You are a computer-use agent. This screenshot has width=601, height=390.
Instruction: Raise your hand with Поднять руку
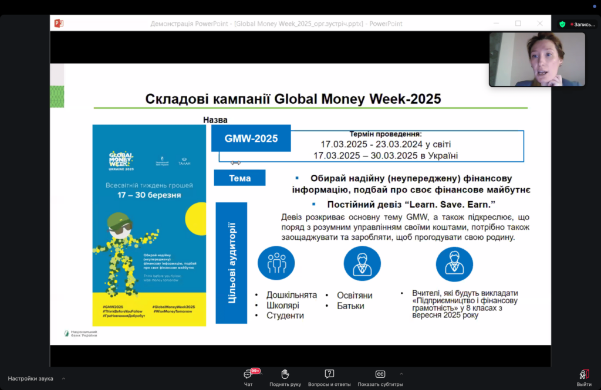[x=285, y=378]
